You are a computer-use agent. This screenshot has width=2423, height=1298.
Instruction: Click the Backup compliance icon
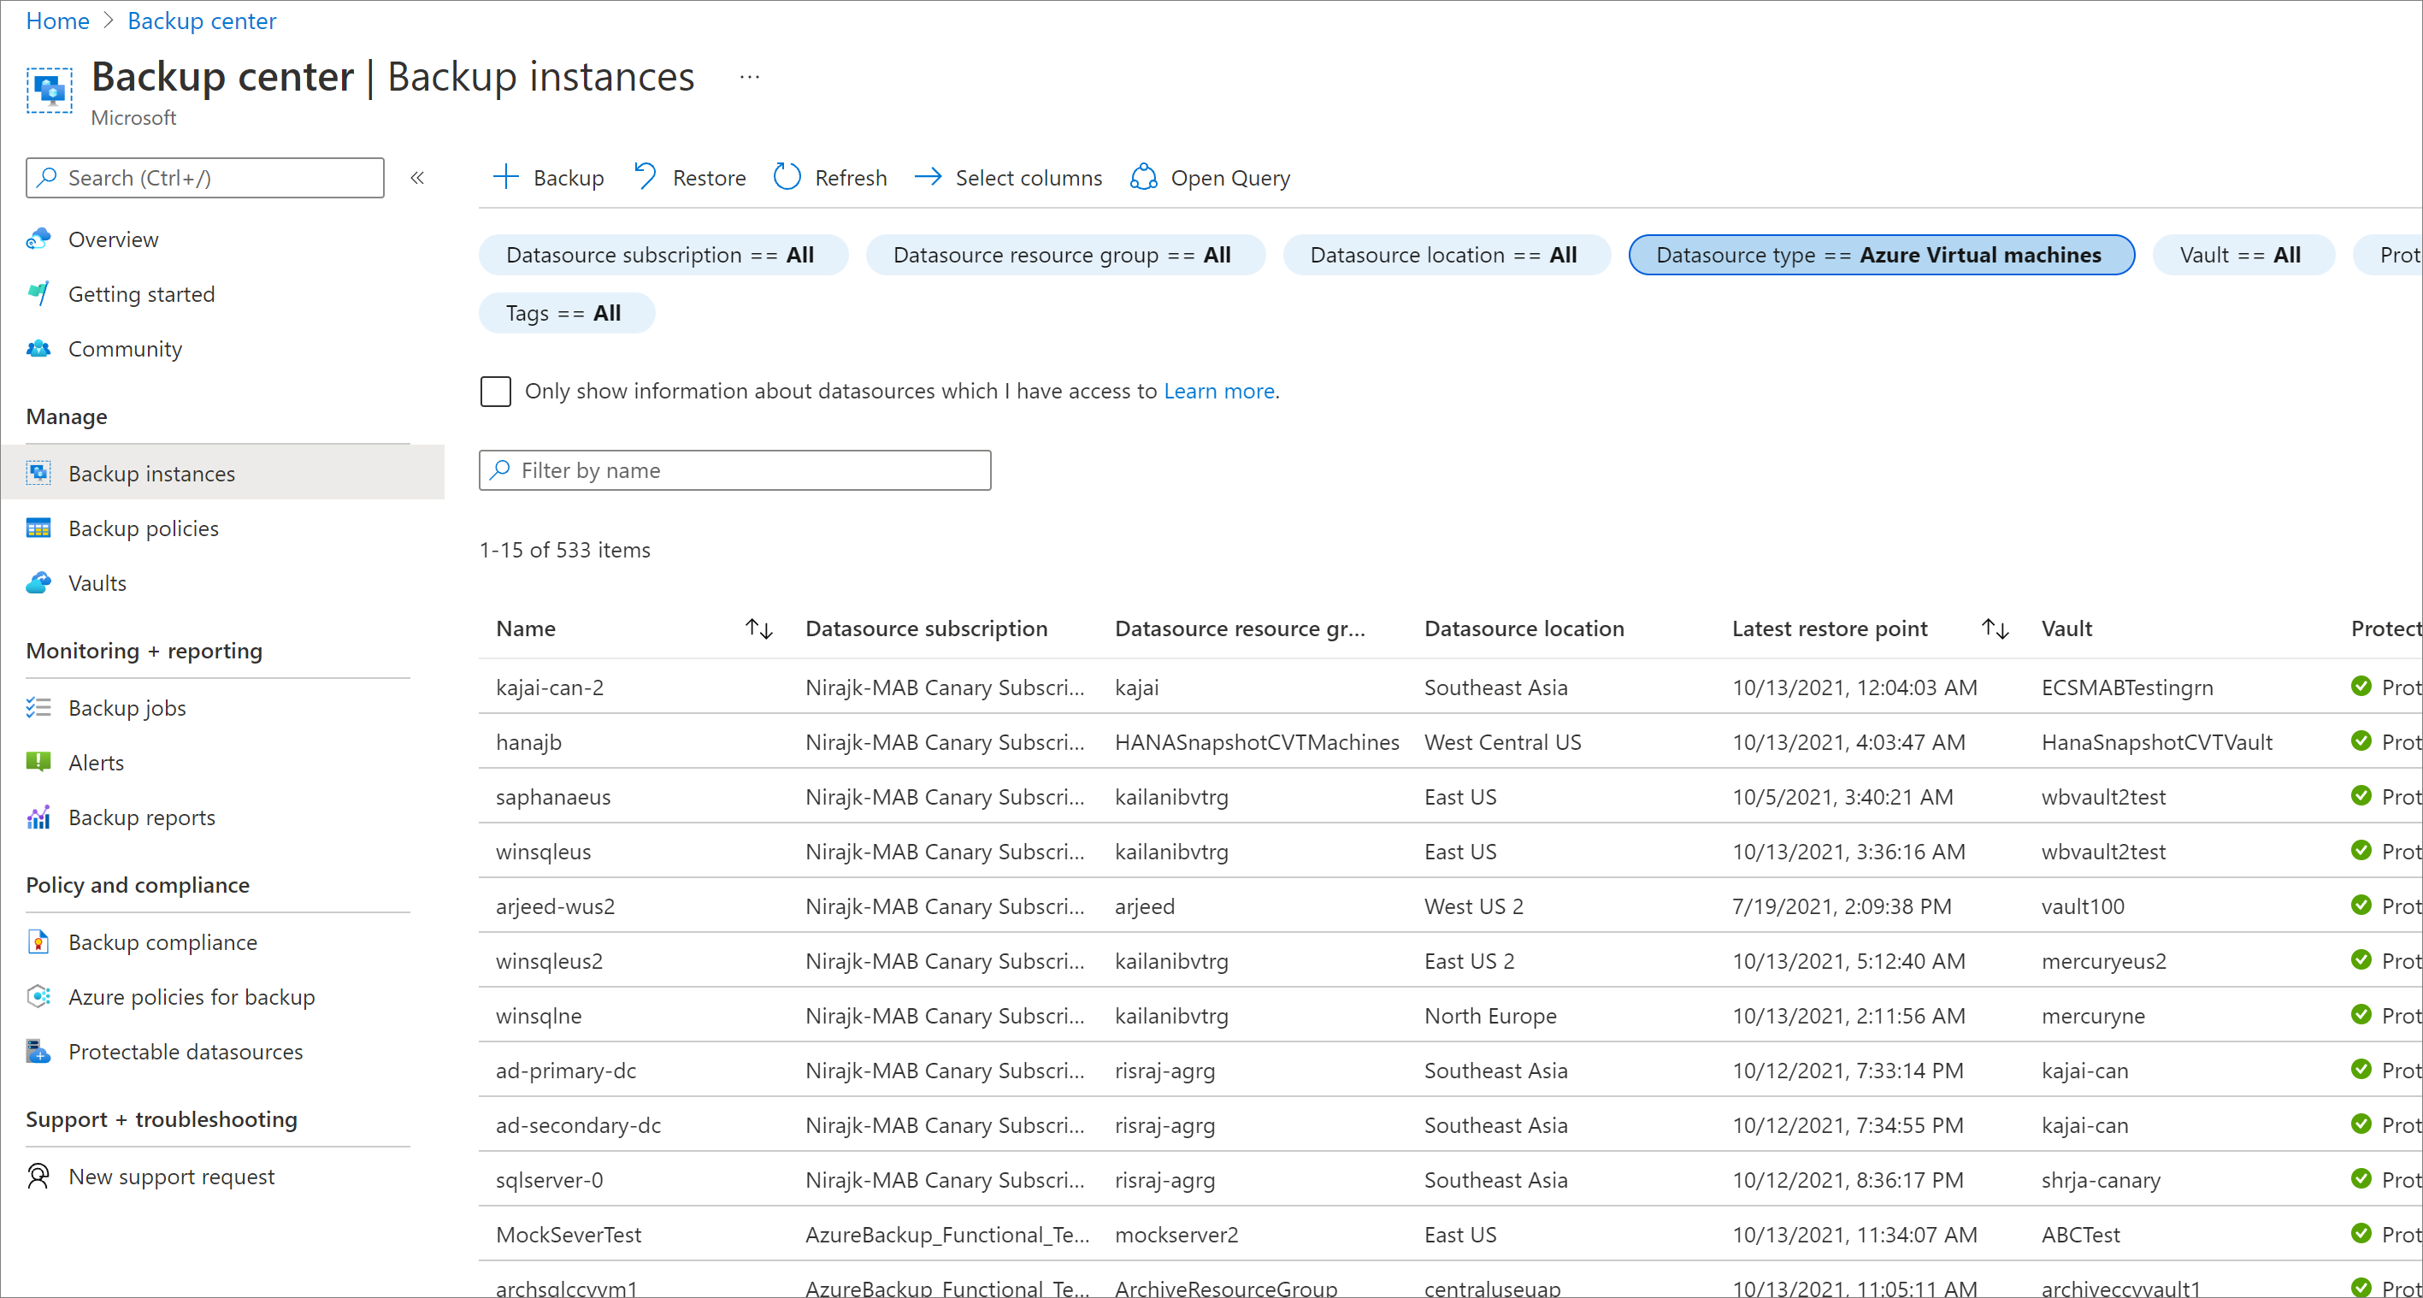38,942
